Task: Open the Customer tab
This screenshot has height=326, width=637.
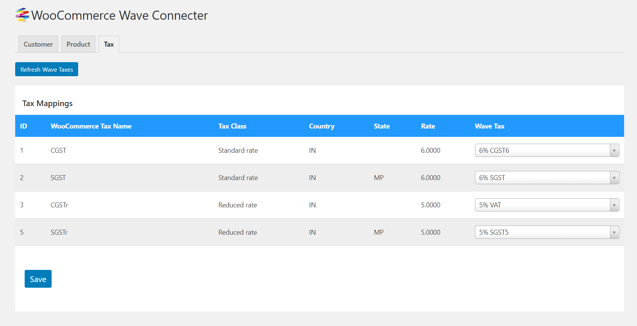Action: [x=38, y=44]
